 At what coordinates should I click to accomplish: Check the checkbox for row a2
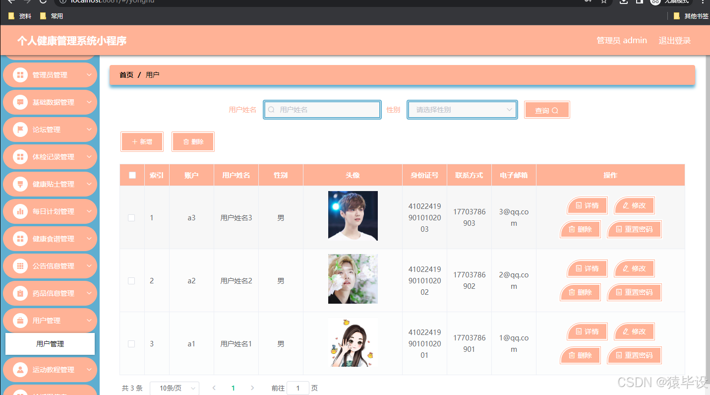131,281
